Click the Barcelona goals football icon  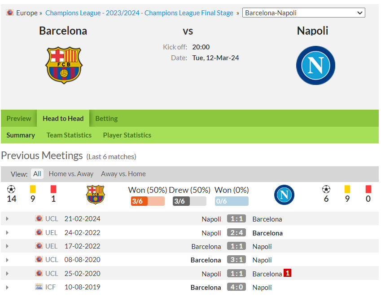point(11,189)
